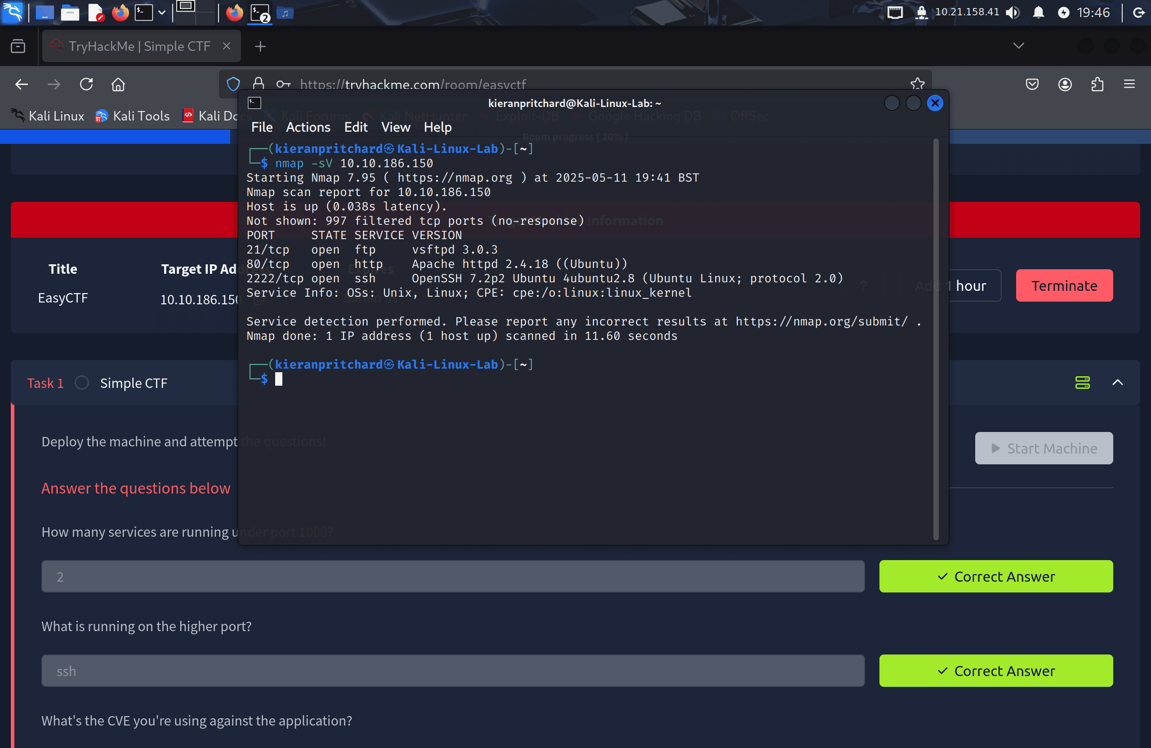This screenshot has height=748, width=1151.
Task: Click the clock showing 19:46
Action: (1093, 13)
